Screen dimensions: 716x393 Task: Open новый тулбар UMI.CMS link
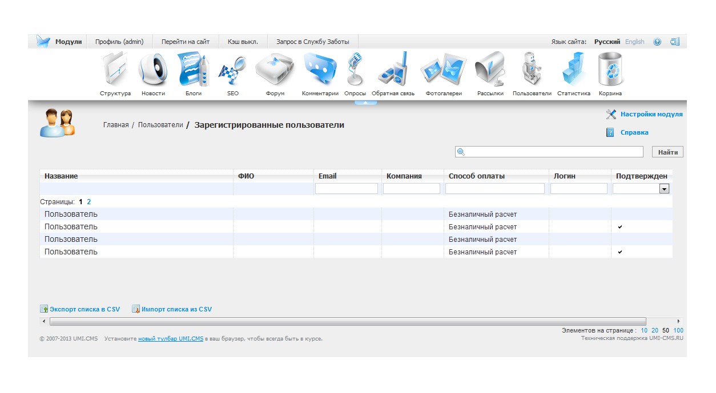[x=171, y=339]
